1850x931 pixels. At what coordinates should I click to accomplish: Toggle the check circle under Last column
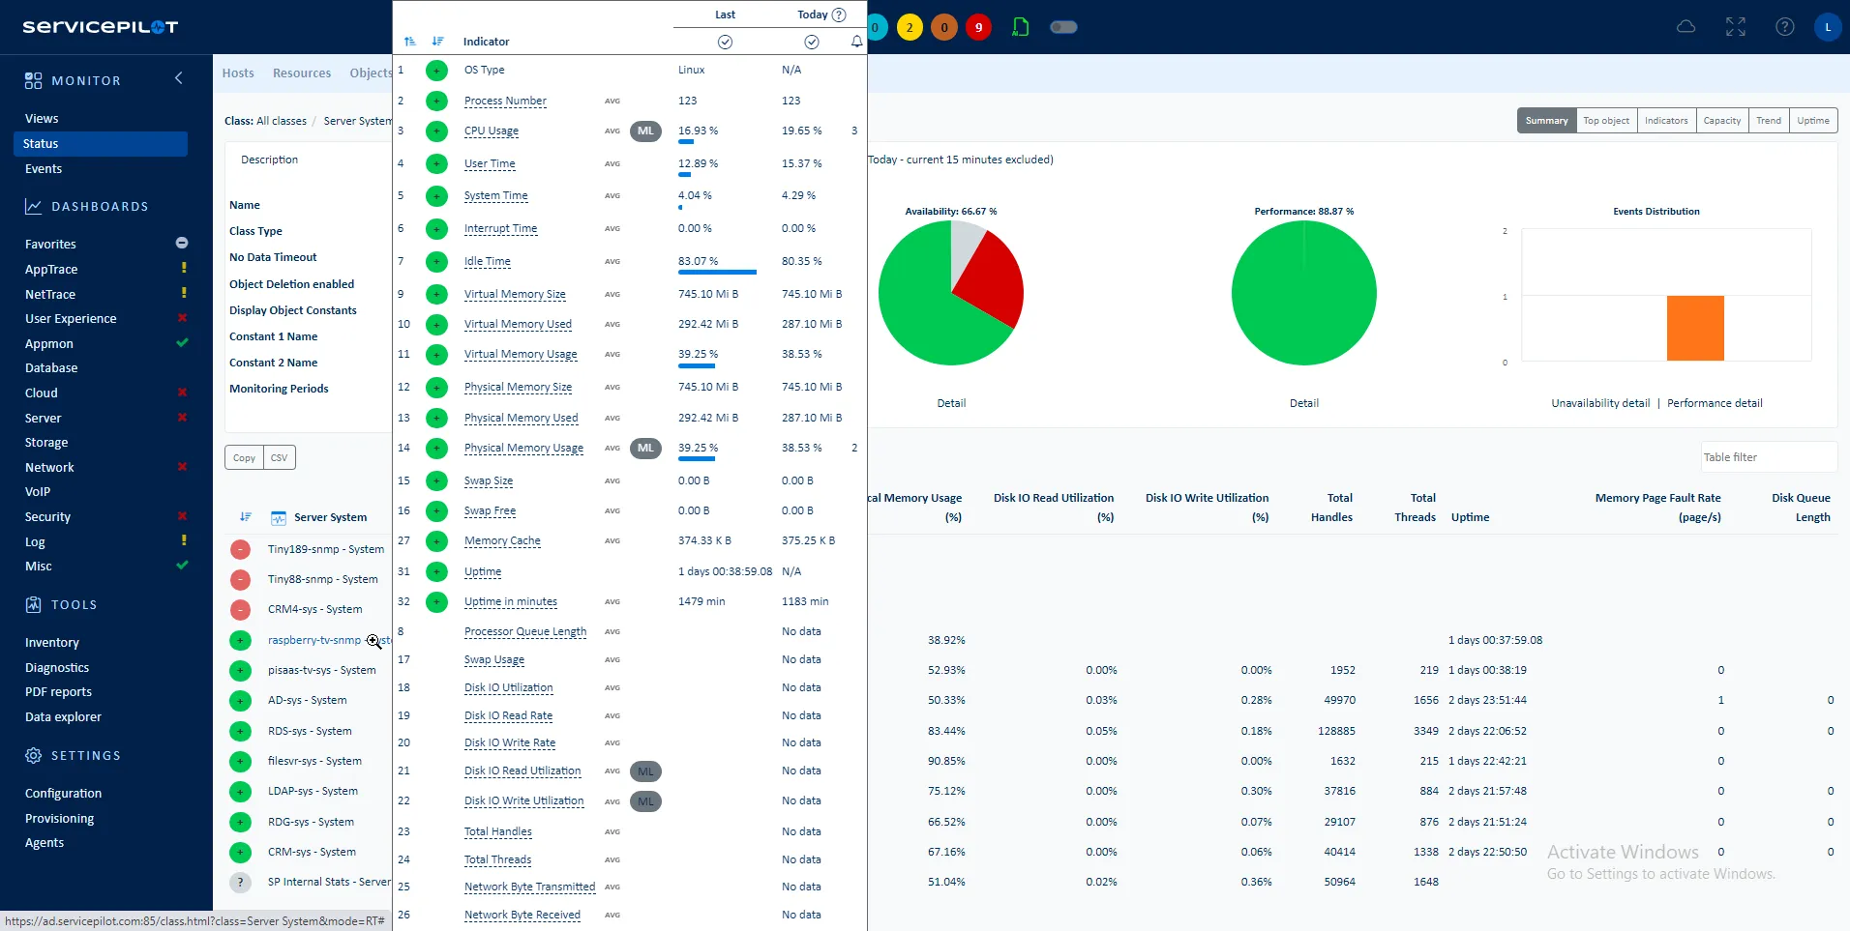725,42
